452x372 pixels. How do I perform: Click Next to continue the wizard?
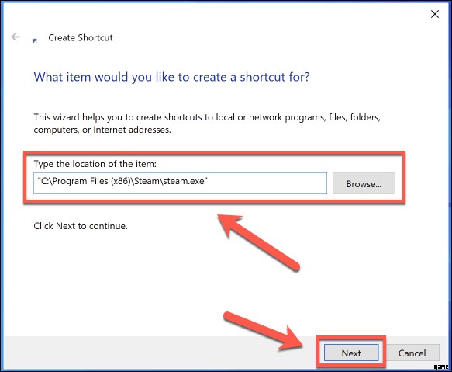tap(351, 353)
